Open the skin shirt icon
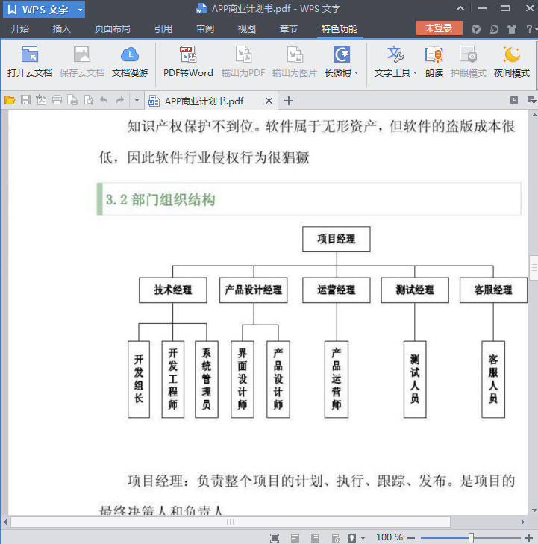 click(x=512, y=29)
